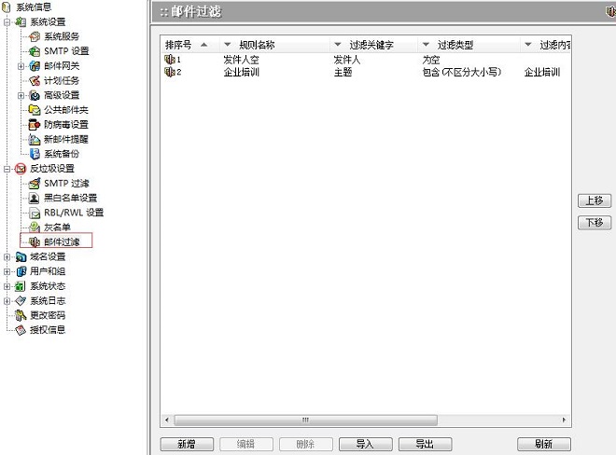Screen dimensions: 616x455
Task: Open the 过滤内容 column dropdown arrow
Action: coord(528,45)
